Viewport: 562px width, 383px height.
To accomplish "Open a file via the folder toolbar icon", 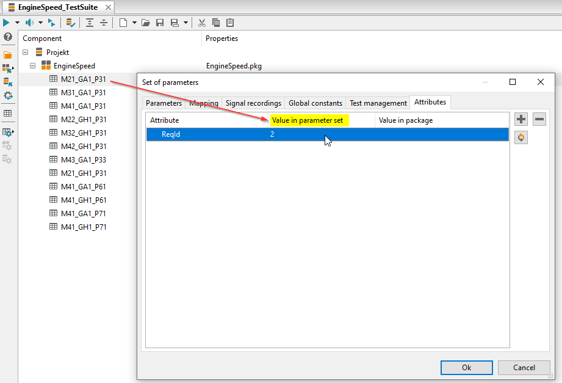I will [146, 22].
